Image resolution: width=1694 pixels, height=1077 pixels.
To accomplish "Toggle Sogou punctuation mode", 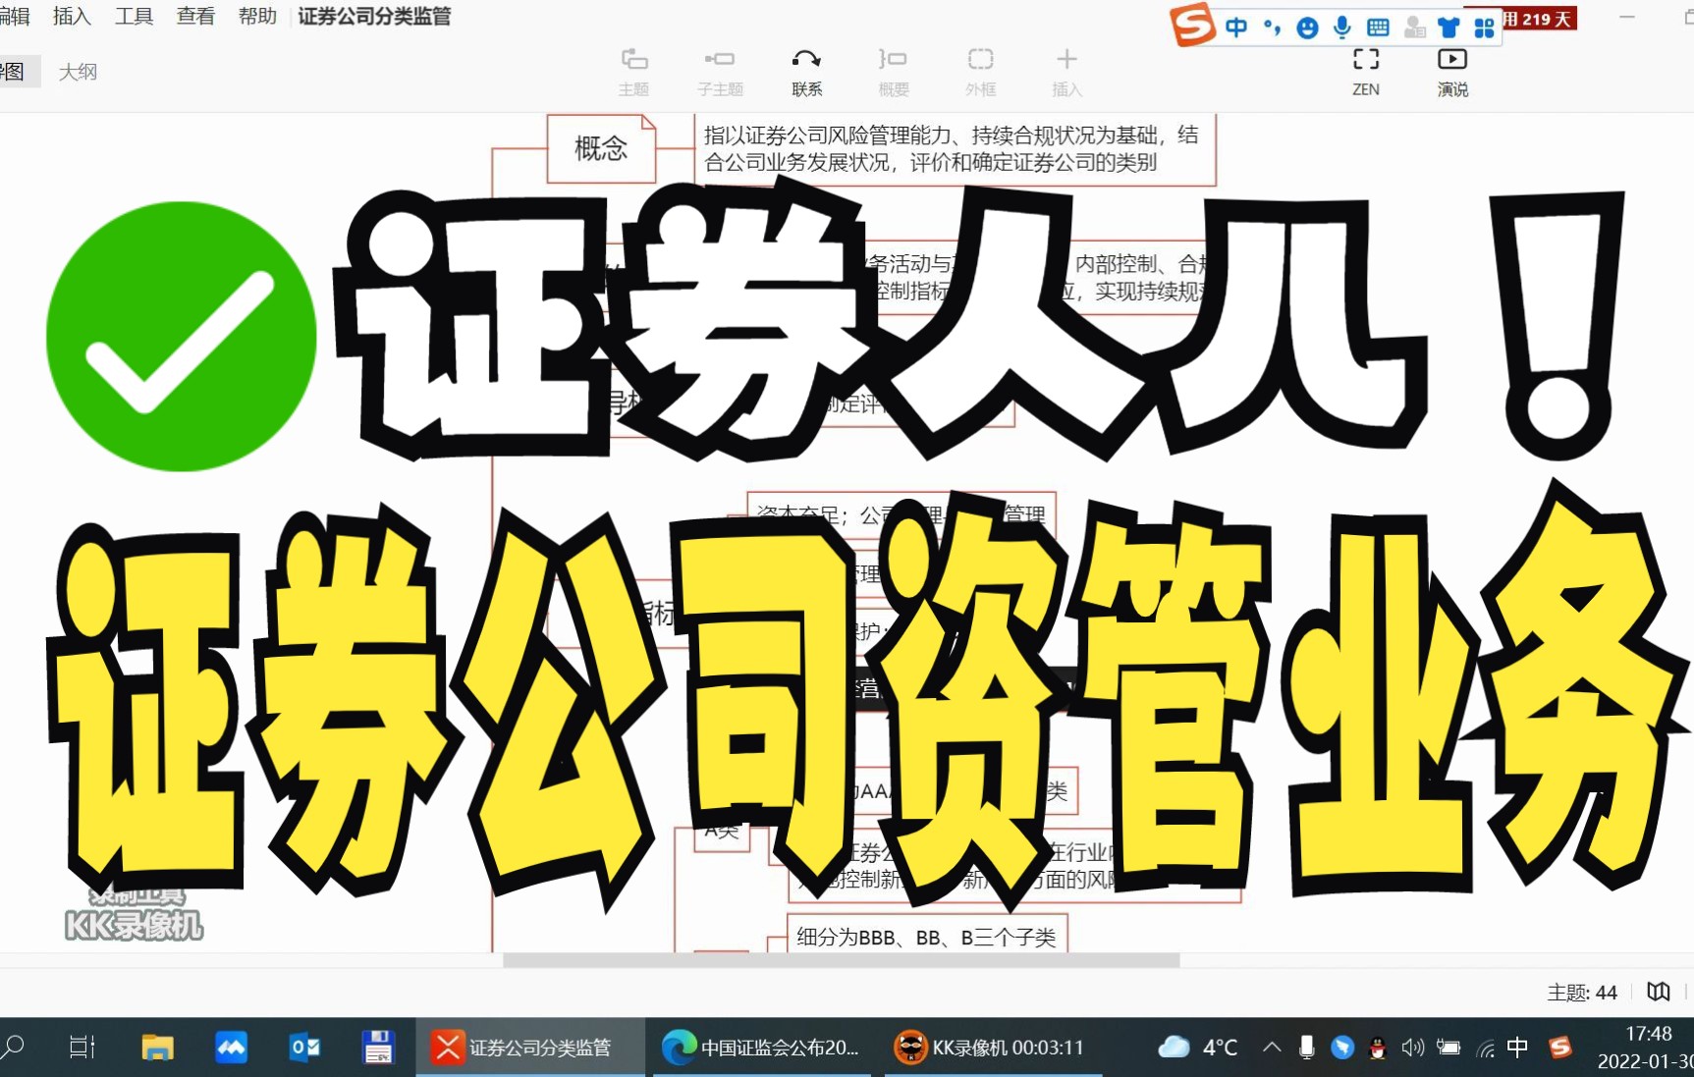I will (1272, 27).
